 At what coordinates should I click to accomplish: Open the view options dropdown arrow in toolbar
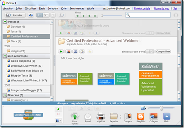pyautogui.click(x=53, y=15)
